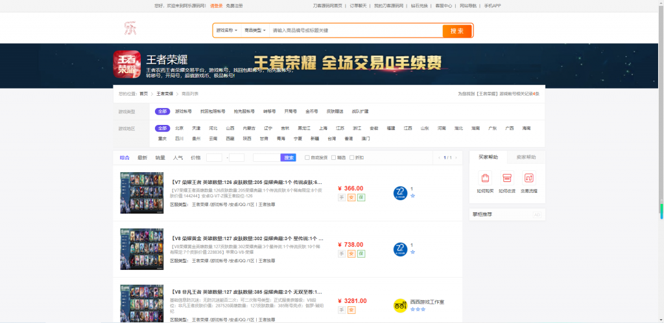The width and height of the screenshot is (664, 323).
Task: Click the maximum price input field
Action: (237, 158)
